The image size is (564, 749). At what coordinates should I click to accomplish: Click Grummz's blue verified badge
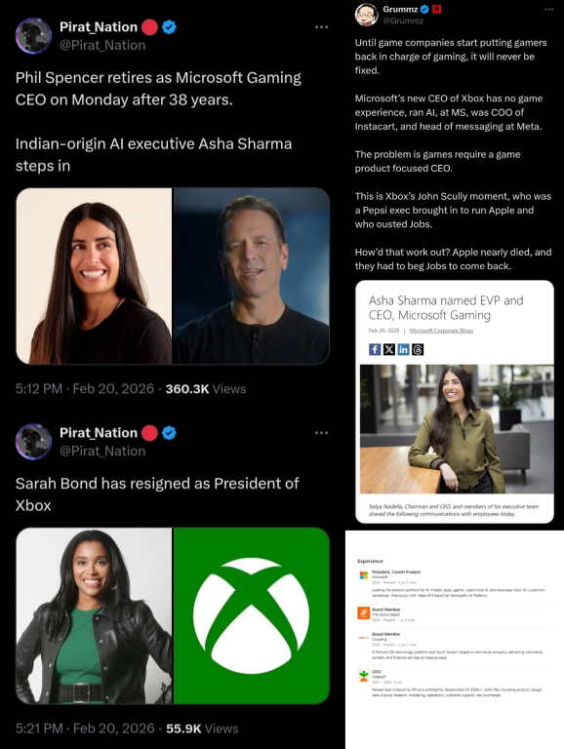tap(424, 9)
